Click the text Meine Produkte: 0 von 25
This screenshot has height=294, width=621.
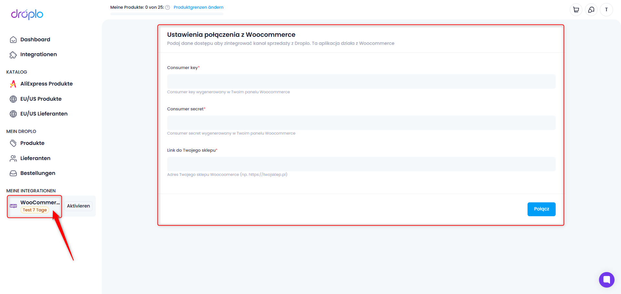pos(137,7)
